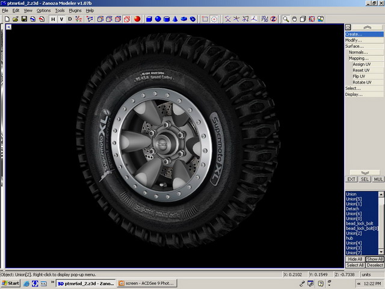
Task: Select the magnifier zoom tool
Action: click(x=286, y=19)
